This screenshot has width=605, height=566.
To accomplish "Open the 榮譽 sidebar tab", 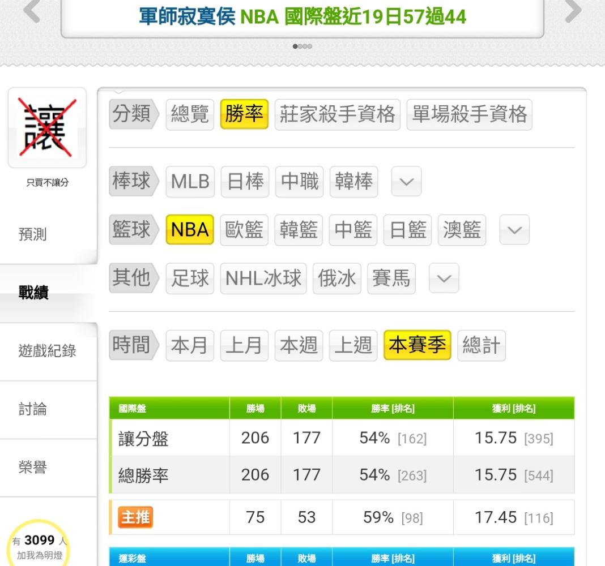I will pos(48,468).
